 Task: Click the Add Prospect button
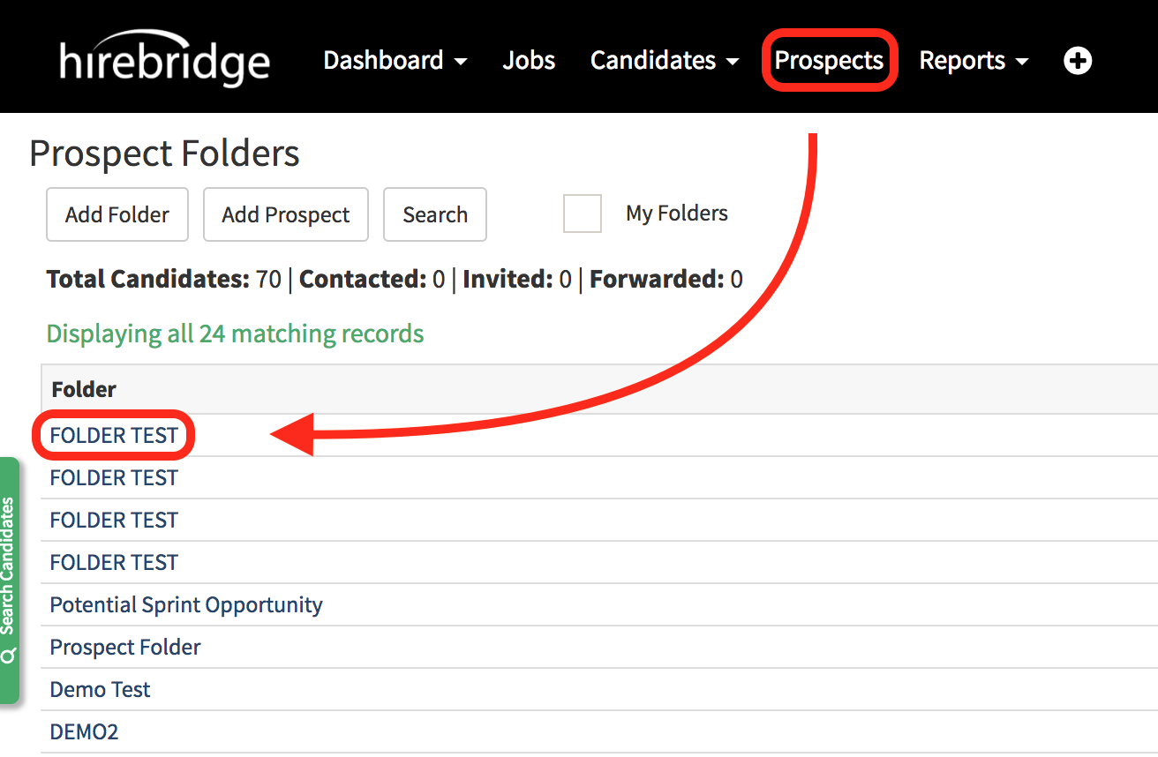pos(285,214)
